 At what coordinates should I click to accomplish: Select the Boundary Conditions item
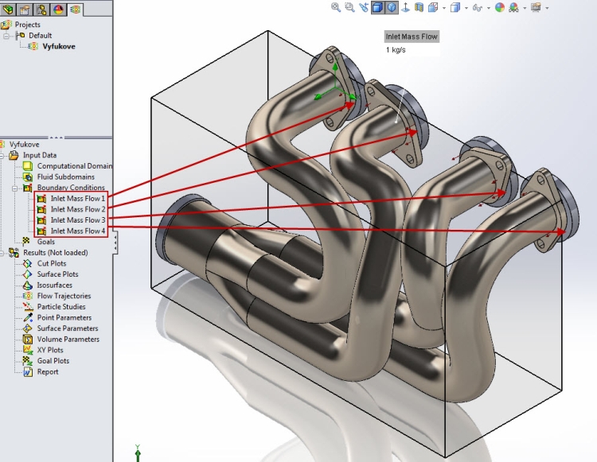(70, 188)
